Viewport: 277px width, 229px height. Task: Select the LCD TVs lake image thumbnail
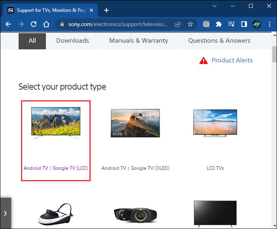215,123
